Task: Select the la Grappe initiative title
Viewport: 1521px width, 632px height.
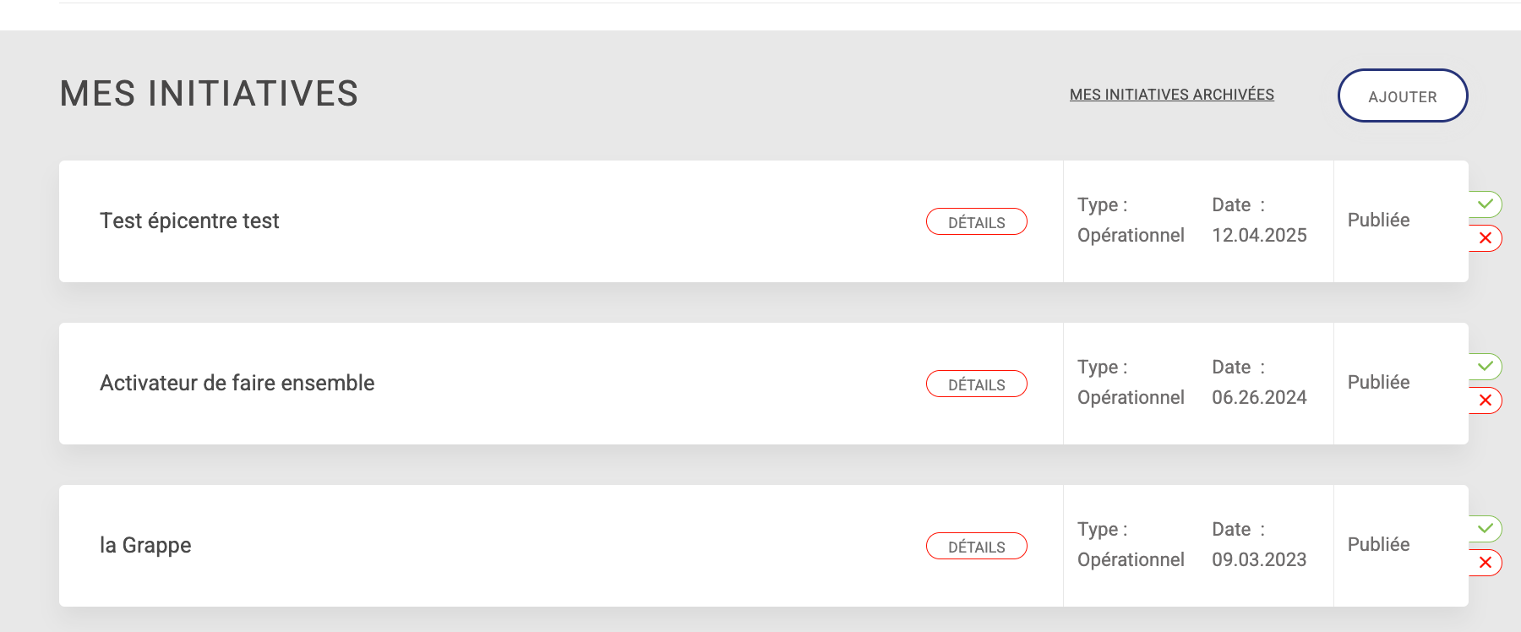Action: [x=145, y=546]
